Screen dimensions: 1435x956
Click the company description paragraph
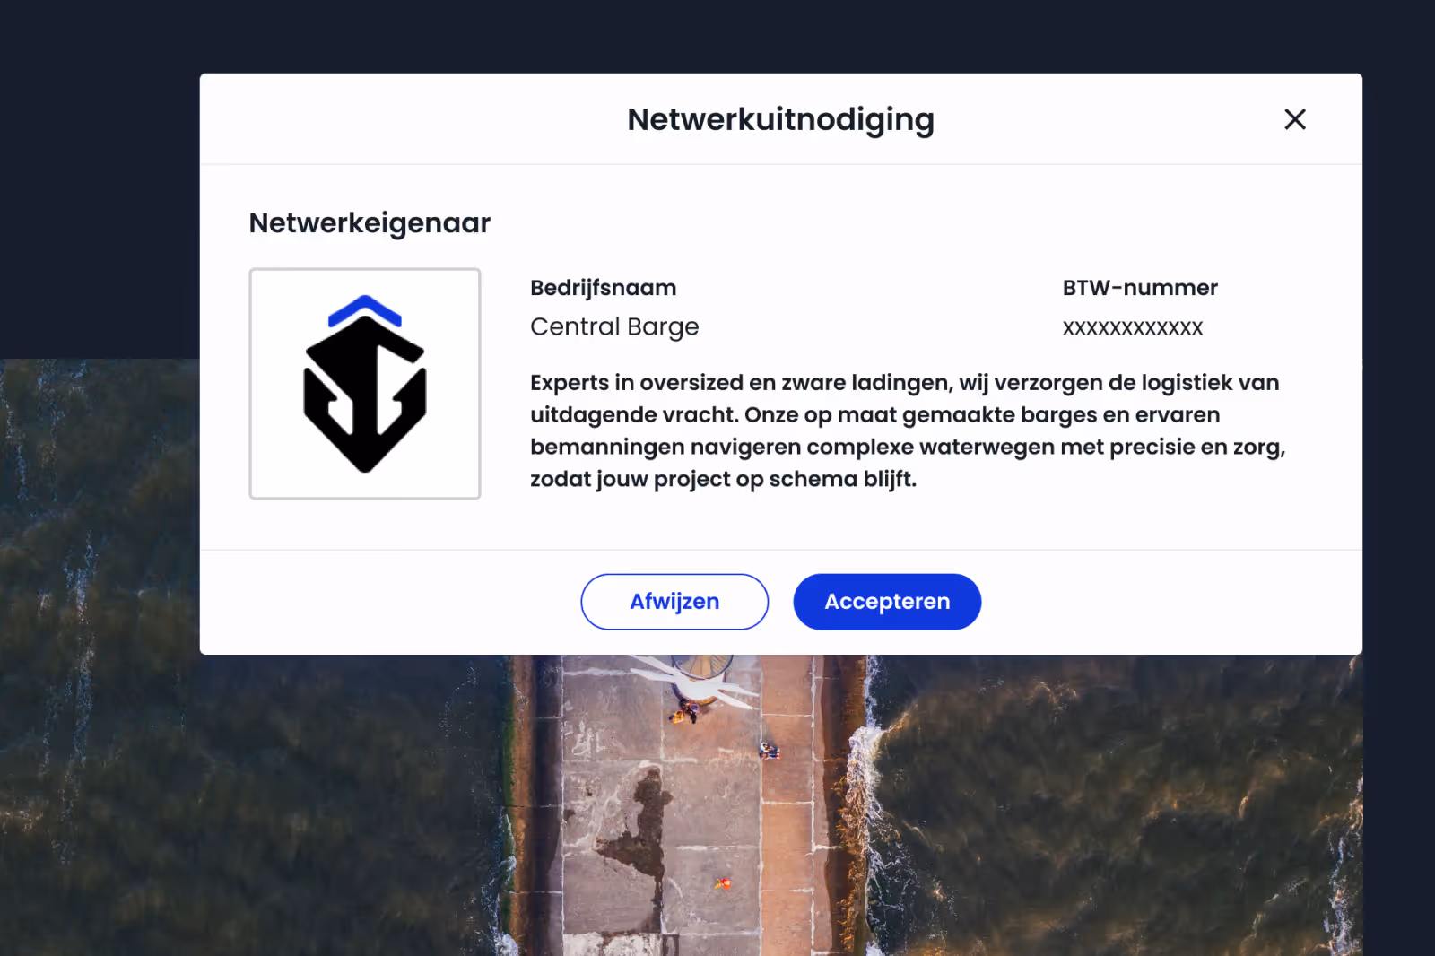click(908, 430)
